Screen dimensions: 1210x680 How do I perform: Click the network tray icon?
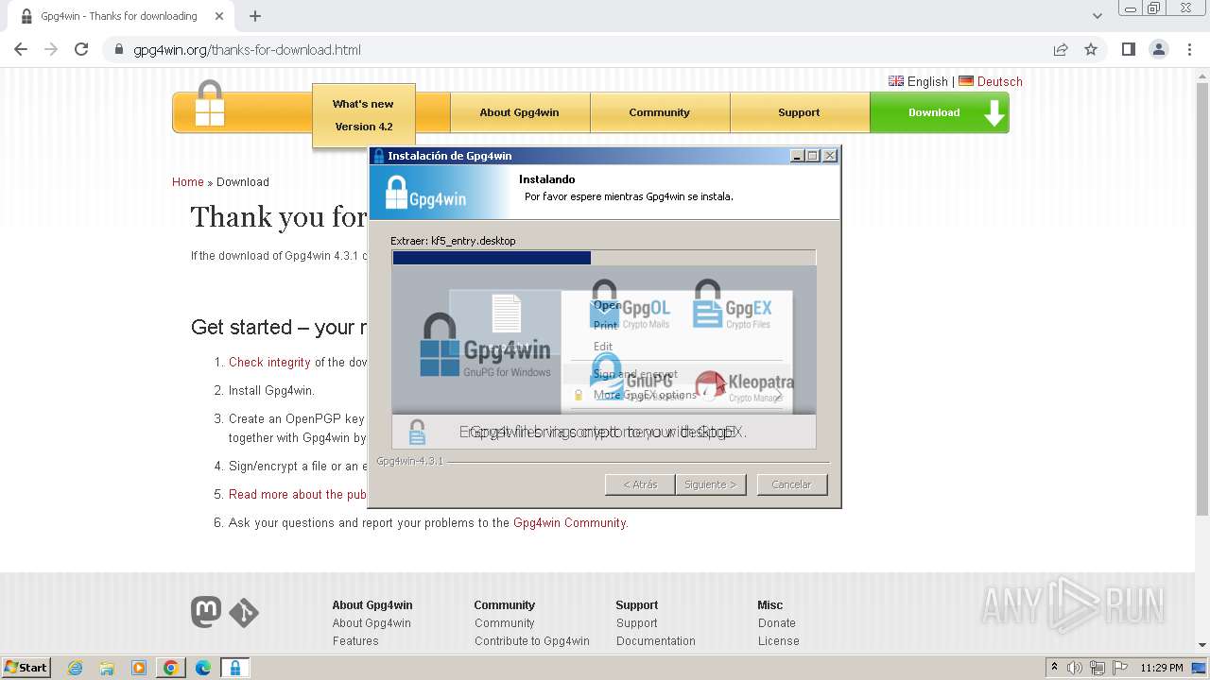(x=1098, y=668)
